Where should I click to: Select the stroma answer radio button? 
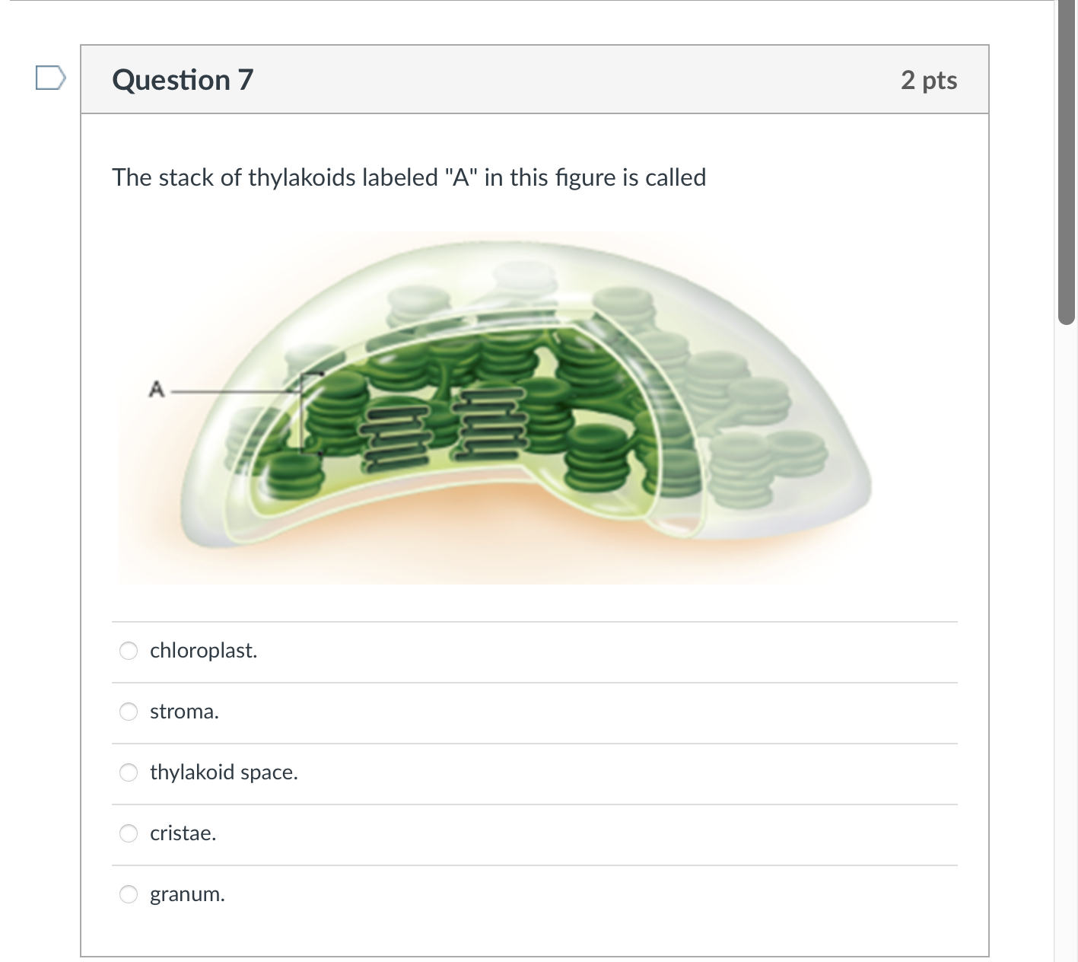point(129,712)
